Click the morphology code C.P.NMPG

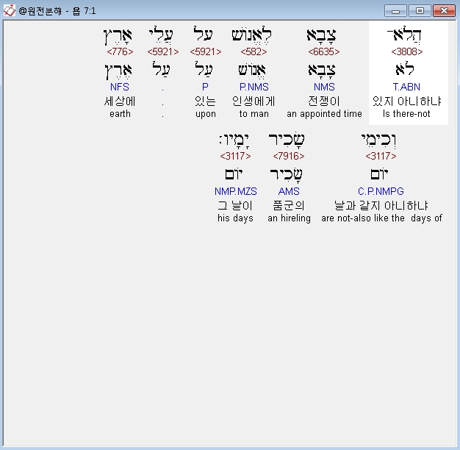[381, 191]
